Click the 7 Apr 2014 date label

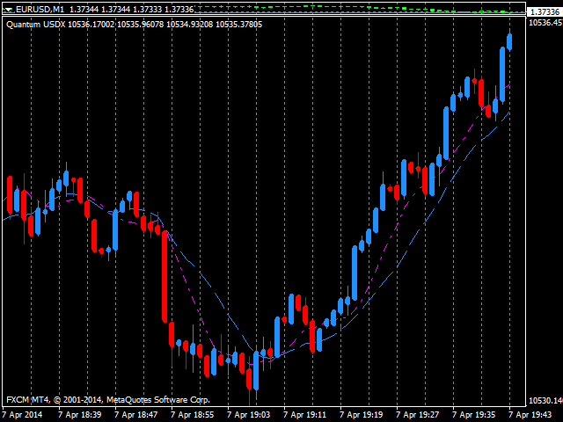pos(23,414)
